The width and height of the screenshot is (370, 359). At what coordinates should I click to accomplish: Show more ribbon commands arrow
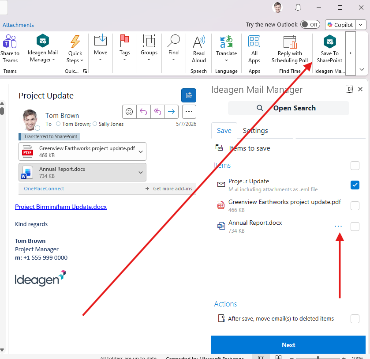point(351,53)
